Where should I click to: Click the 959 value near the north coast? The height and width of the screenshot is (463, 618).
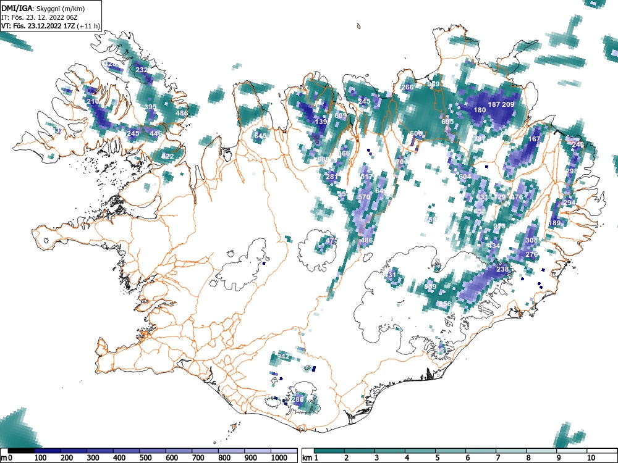tap(434, 84)
